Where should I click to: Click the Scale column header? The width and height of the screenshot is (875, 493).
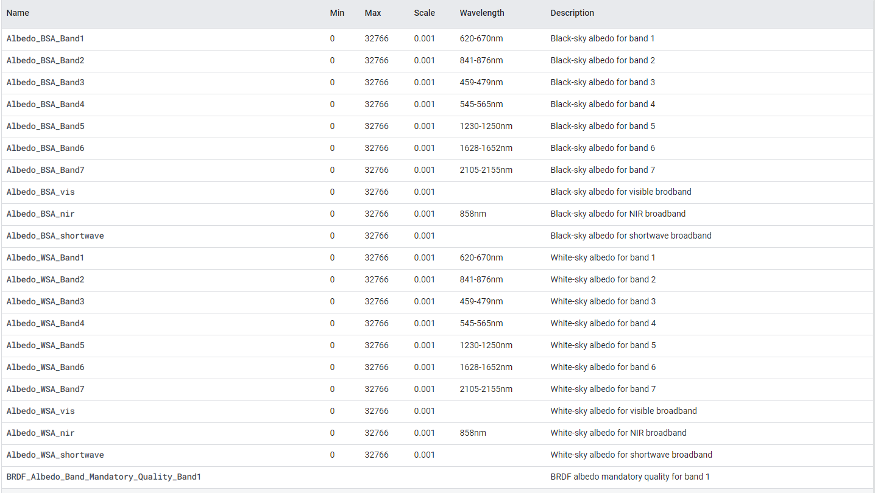pos(425,13)
